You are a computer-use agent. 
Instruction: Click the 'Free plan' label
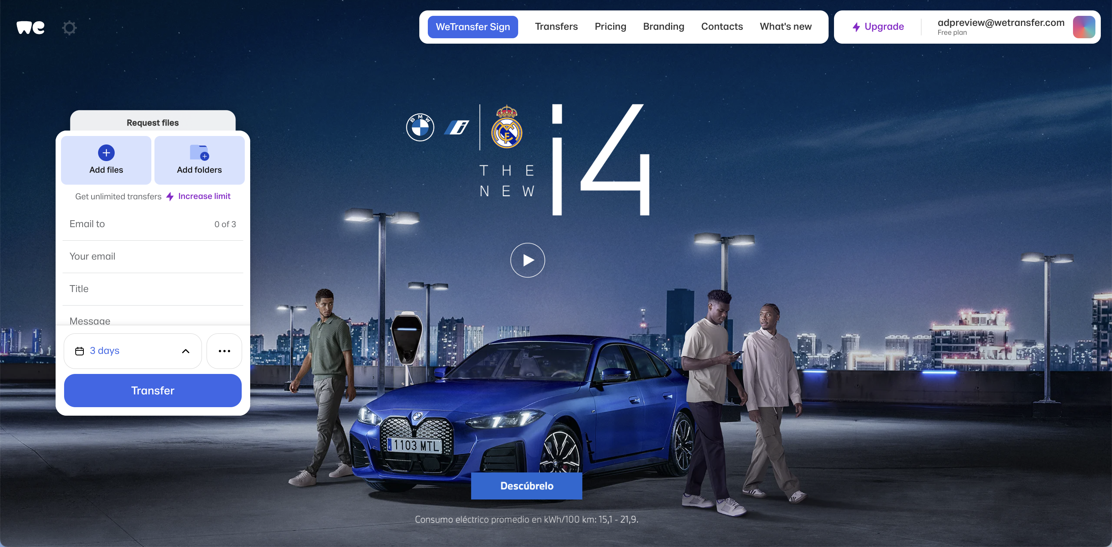click(x=952, y=33)
